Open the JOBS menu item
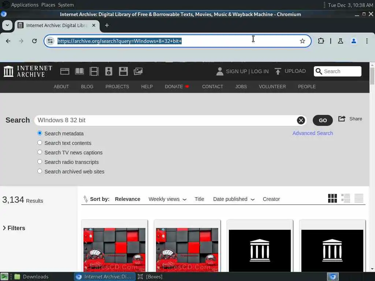 point(241,87)
